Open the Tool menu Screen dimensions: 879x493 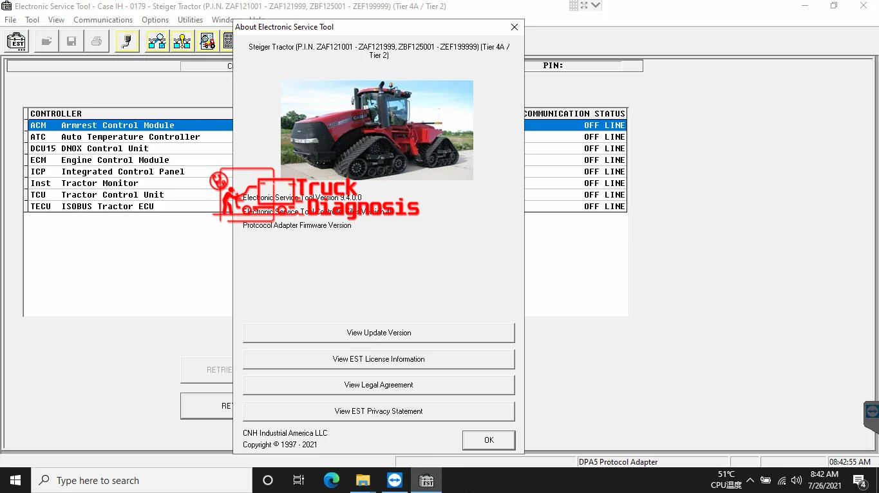32,20
